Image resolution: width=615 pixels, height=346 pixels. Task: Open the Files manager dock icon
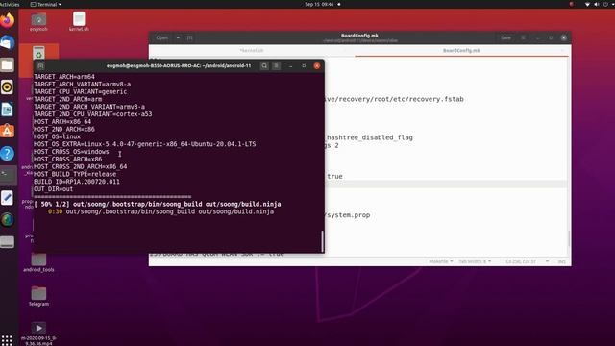pyautogui.click(x=7, y=64)
